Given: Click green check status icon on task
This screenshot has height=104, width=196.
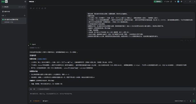Looking at the screenshot, I should [3, 19].
